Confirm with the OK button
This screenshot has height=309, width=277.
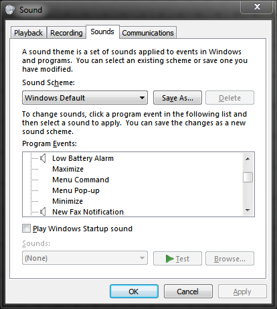134,292
